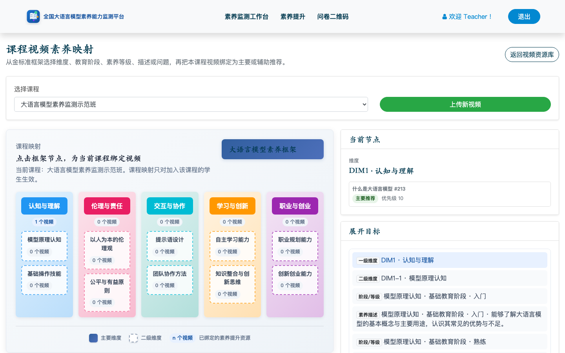This screenshot has height=353, width=565.
Task: Select the 交互与协作 dimension header
Action: pyautogui.click(x=170, y=206)
